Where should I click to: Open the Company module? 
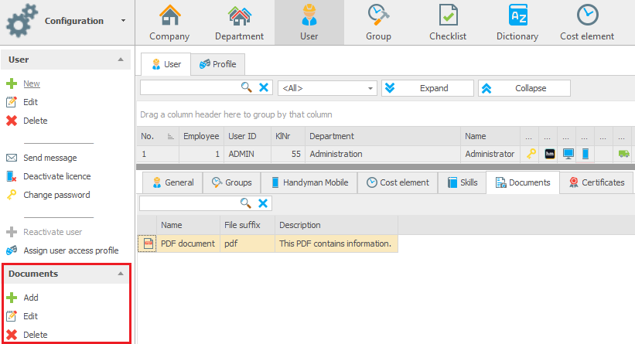point(169,22)
